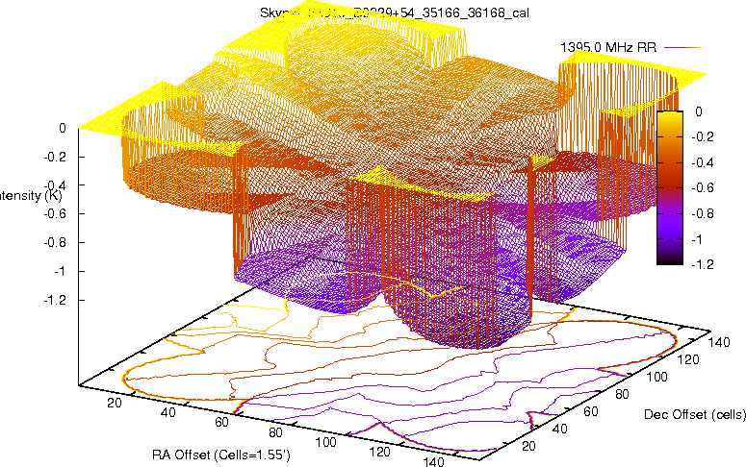
Task: Click RA Offset axis tick 120
Action: (379, 452)
